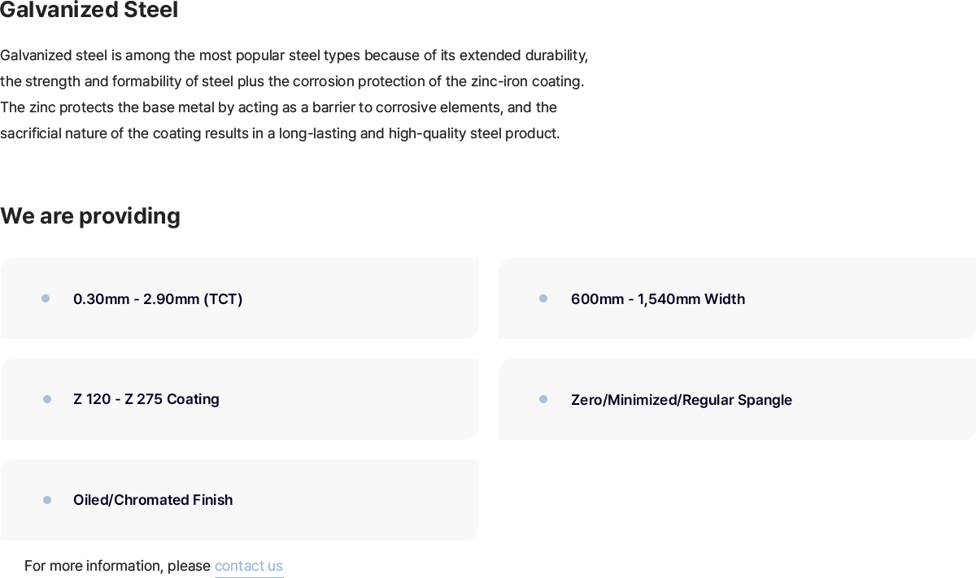Screen dimensions: 976x578
Task: Click the bullet beside 0.30mm - 2.90mm (TCT)
Action: [x=46, y=298]
